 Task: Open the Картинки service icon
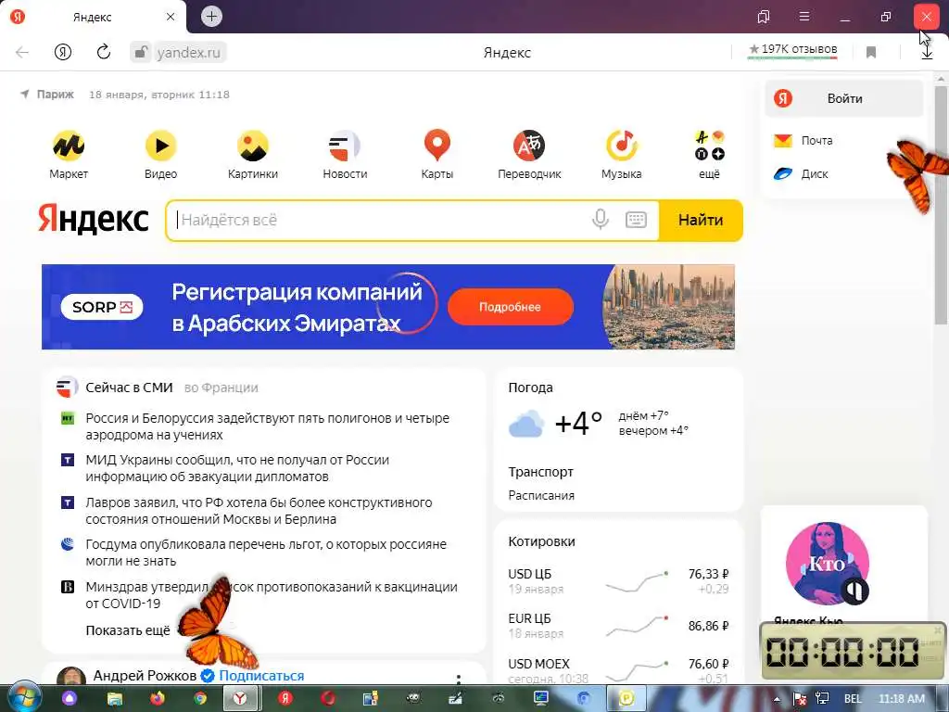click(252, 146)
